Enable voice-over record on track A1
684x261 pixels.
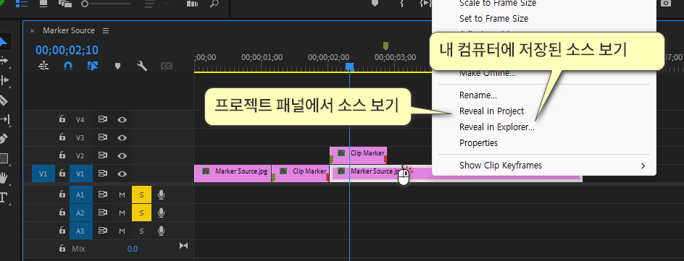(161, 195)
